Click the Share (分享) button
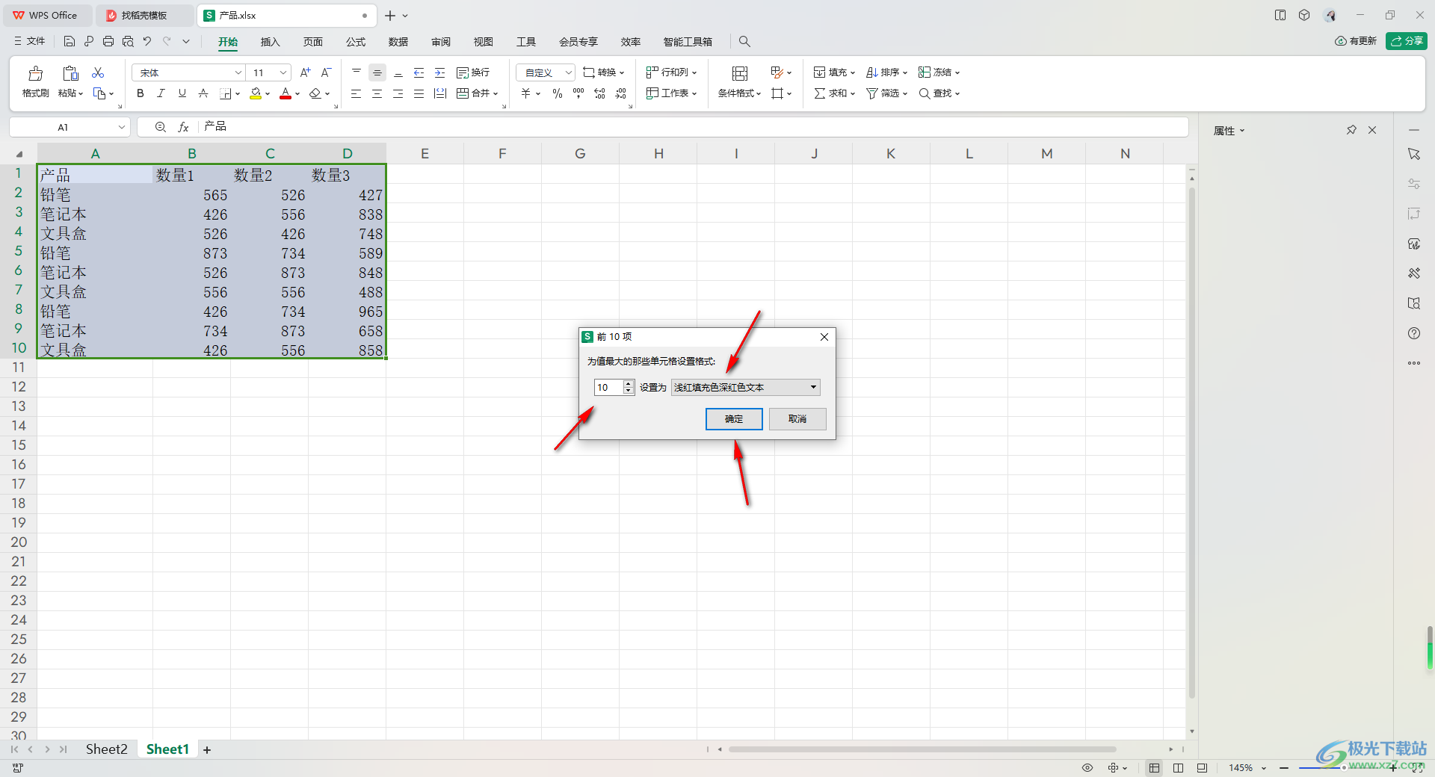 pos(1407,41)
